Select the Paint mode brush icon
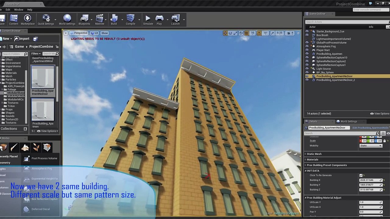The width and height of the screenshot is (390, 219). click(14, 148)
